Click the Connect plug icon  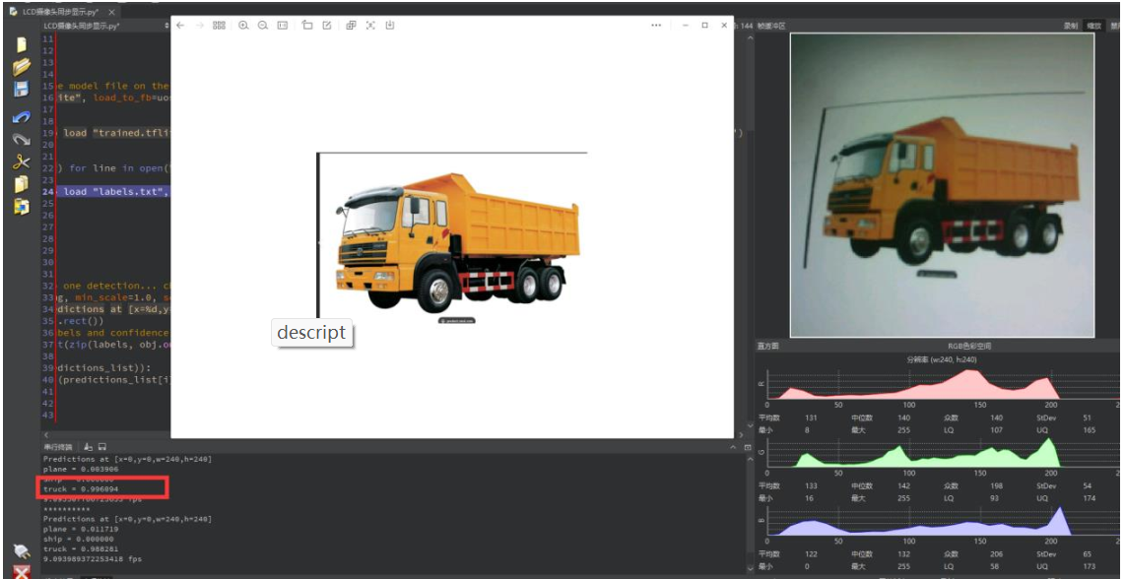22,551
